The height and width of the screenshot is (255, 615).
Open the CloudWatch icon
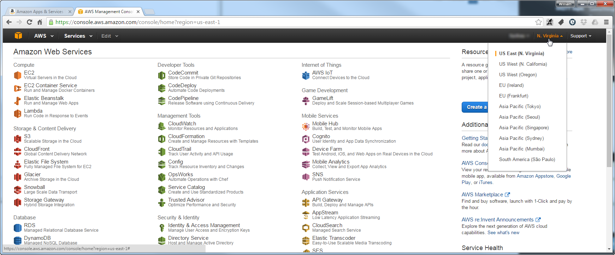[x=161, y=126]
